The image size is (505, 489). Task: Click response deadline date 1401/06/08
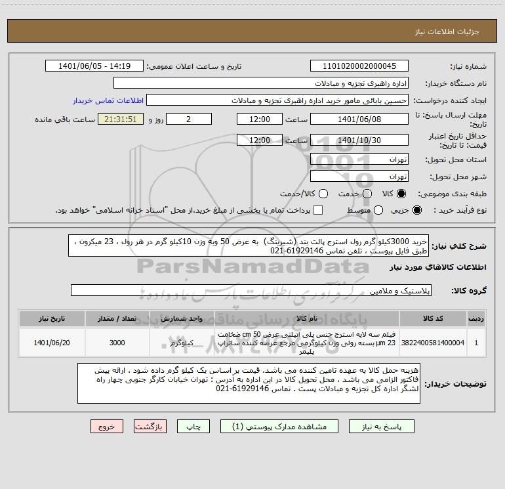click(x=359, y=119)
